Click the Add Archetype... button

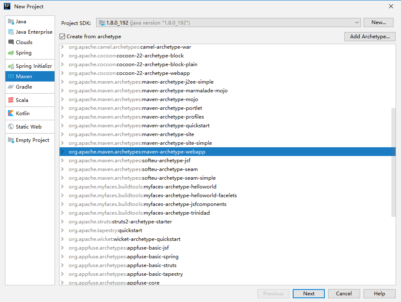coord(370,37)
